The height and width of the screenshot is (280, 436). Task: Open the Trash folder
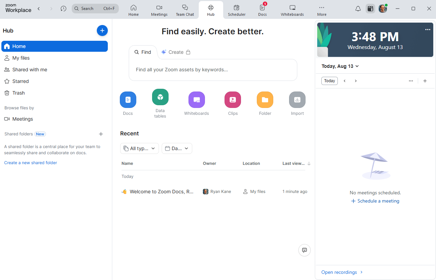pyautogui.click(x=55, y=93)
